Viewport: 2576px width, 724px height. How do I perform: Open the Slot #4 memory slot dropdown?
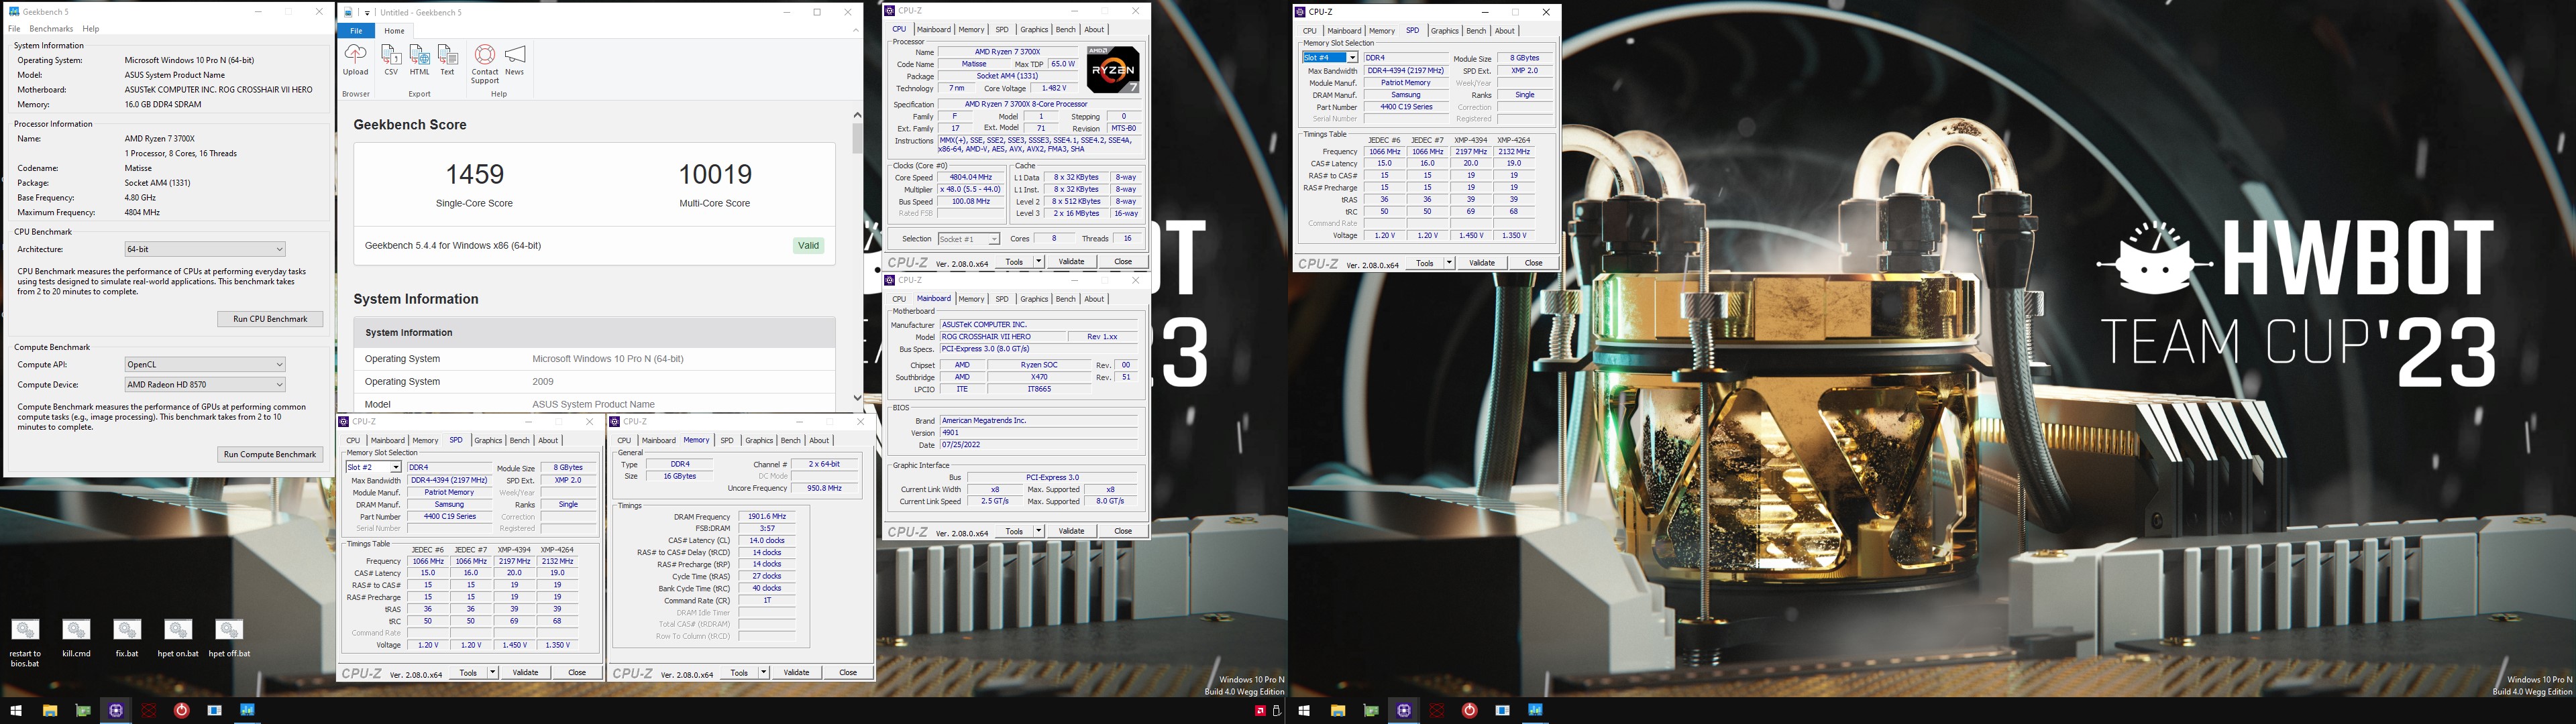[x=1330, y=58]
